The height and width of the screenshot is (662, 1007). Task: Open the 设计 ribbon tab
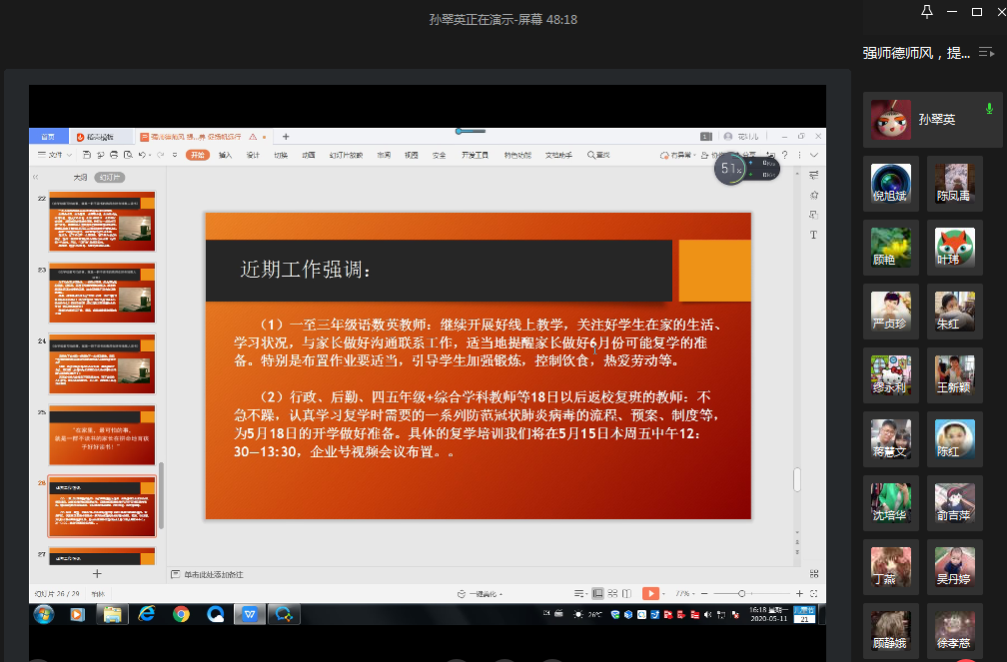click(x=253, y=155)
